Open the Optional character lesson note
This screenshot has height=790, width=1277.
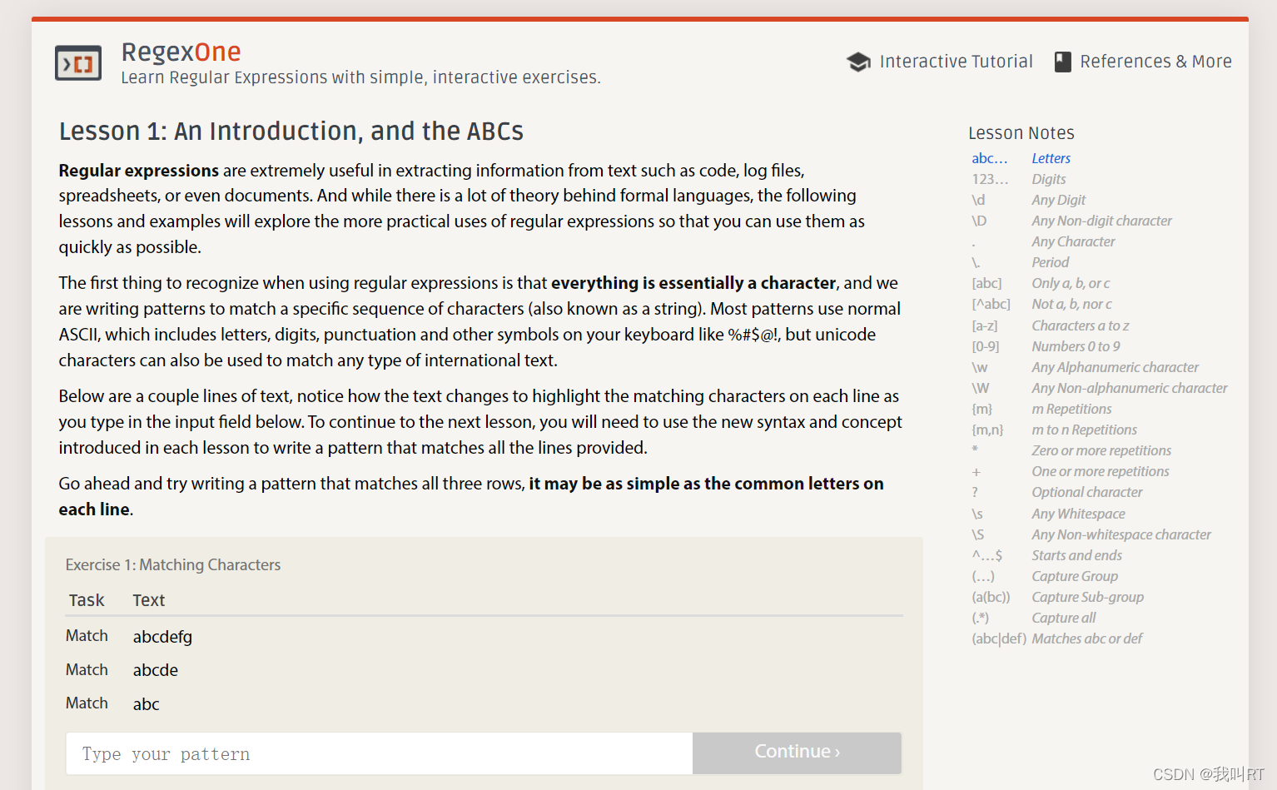coord(1087,492)
